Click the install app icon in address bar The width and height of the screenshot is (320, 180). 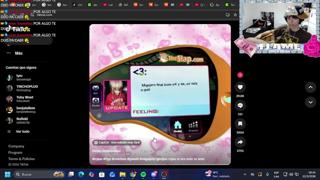click(x=227, y=15)
